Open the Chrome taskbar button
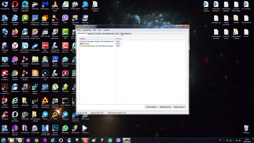Image resolution: width=254 pixels, height=143 pixels. tap(36, 140)
